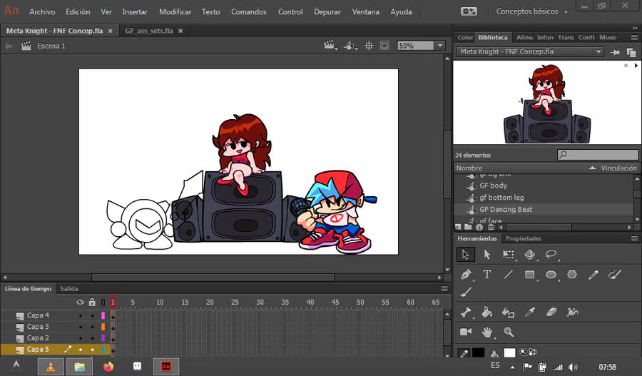
Task: Open the library panel options menu
Action: point(634,37)
